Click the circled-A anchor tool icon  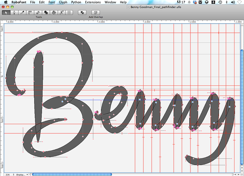53,13
